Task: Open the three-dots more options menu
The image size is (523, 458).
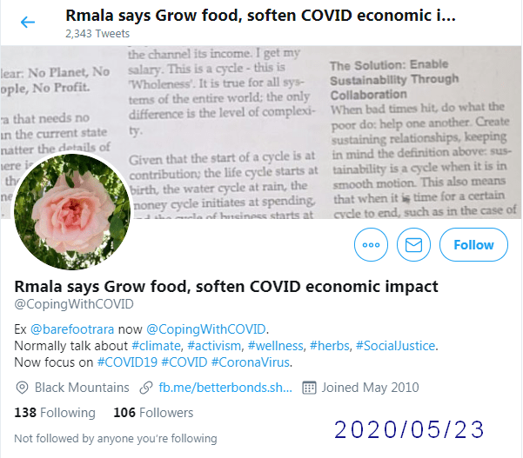Action: (371, 245)
